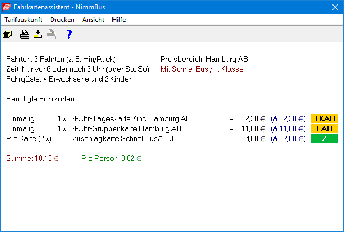The height and width of the screenshot is (232, 344).
Task: Click the green Z surcharge badge
Action: (325, 138)
